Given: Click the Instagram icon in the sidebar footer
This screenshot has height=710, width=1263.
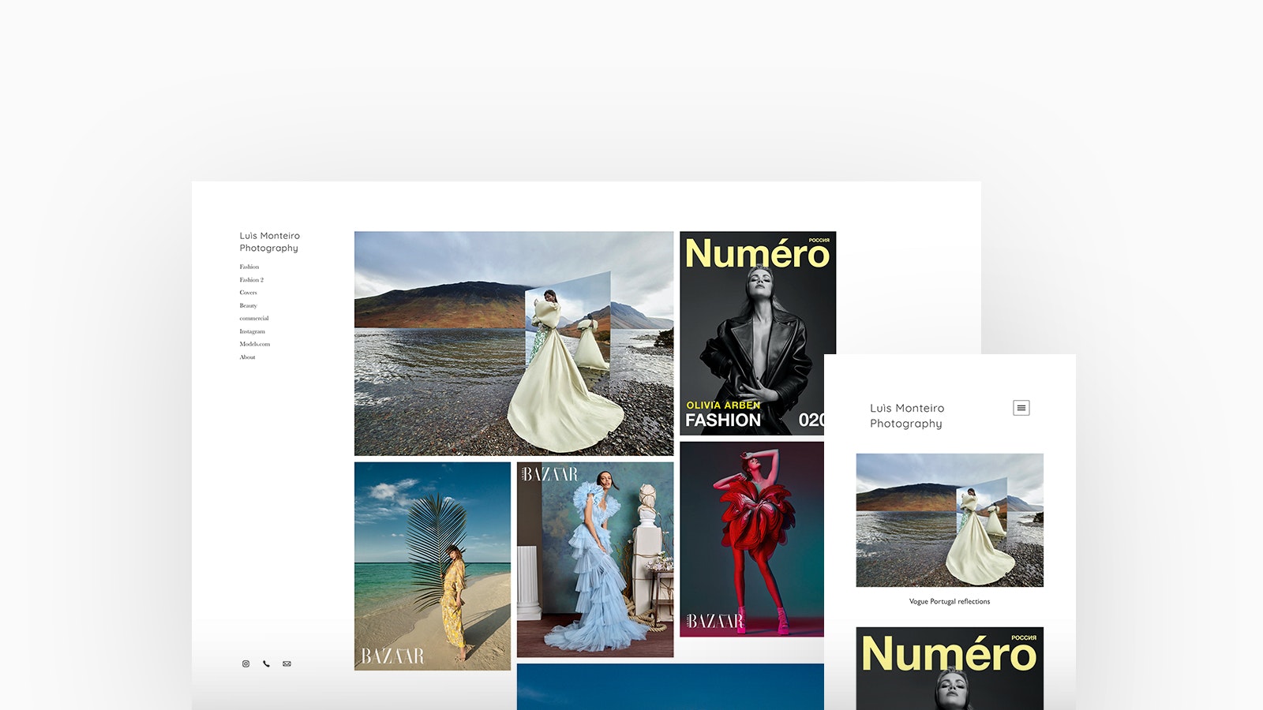Looking at the screenshot, I should tap(245, 664).
